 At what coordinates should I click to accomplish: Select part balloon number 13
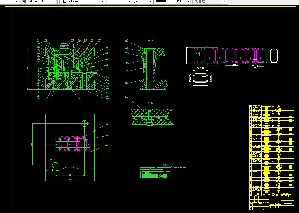click(x=38, y=68)
